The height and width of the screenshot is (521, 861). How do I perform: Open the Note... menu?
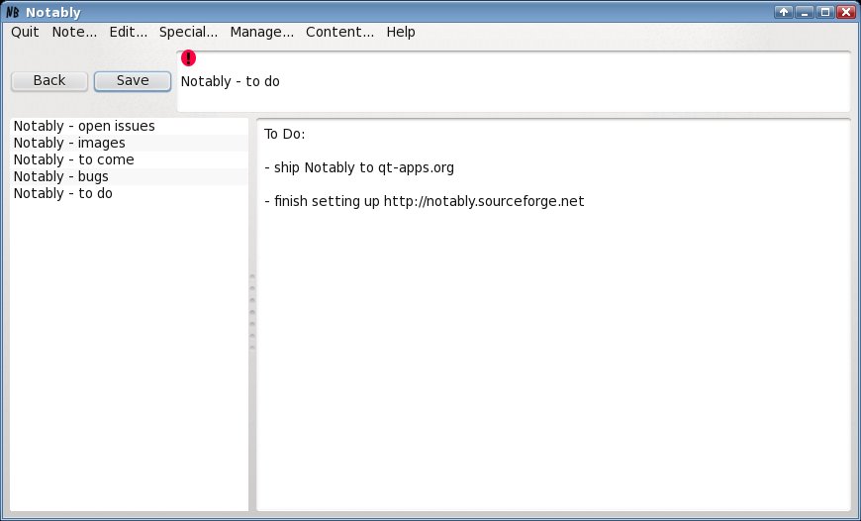(x=74, y=32)
